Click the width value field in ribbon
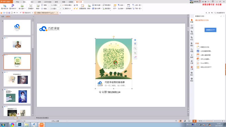The image size is (226, 127). tap(55, 9)
